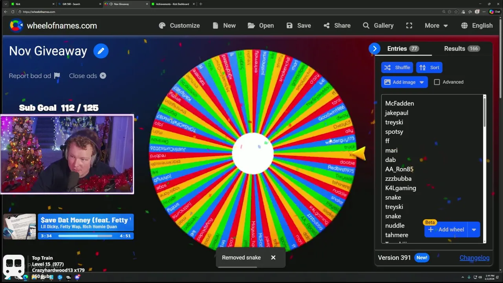This screenshot has height=283, width=503.
Task: Open the Changelog link
Action: (x=474, y=258)
